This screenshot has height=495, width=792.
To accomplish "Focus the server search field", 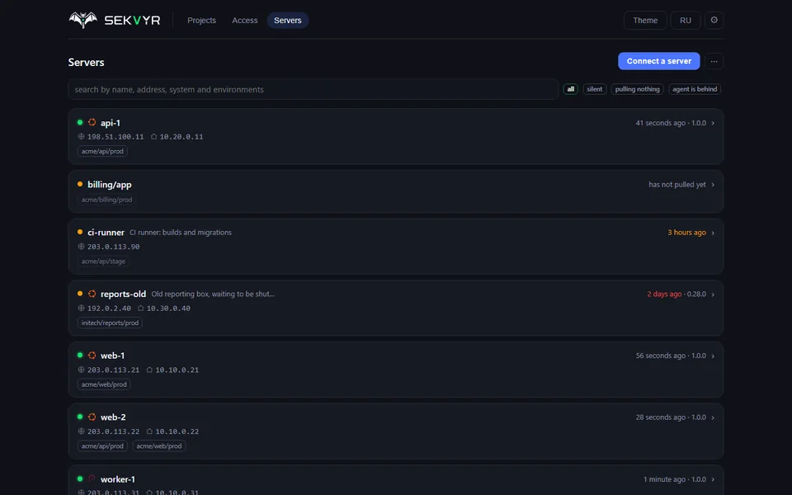I will pyautogui.click(x=313, y=89).
